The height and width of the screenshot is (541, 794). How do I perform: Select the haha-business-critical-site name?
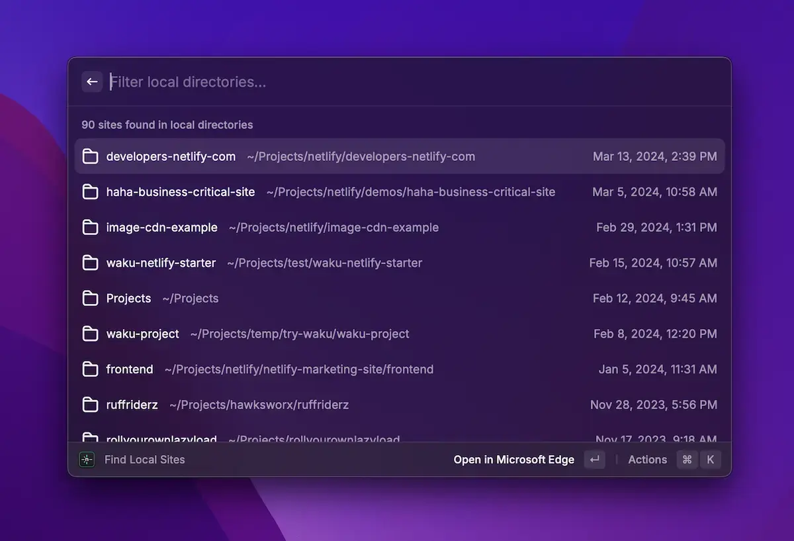point(180,192)
